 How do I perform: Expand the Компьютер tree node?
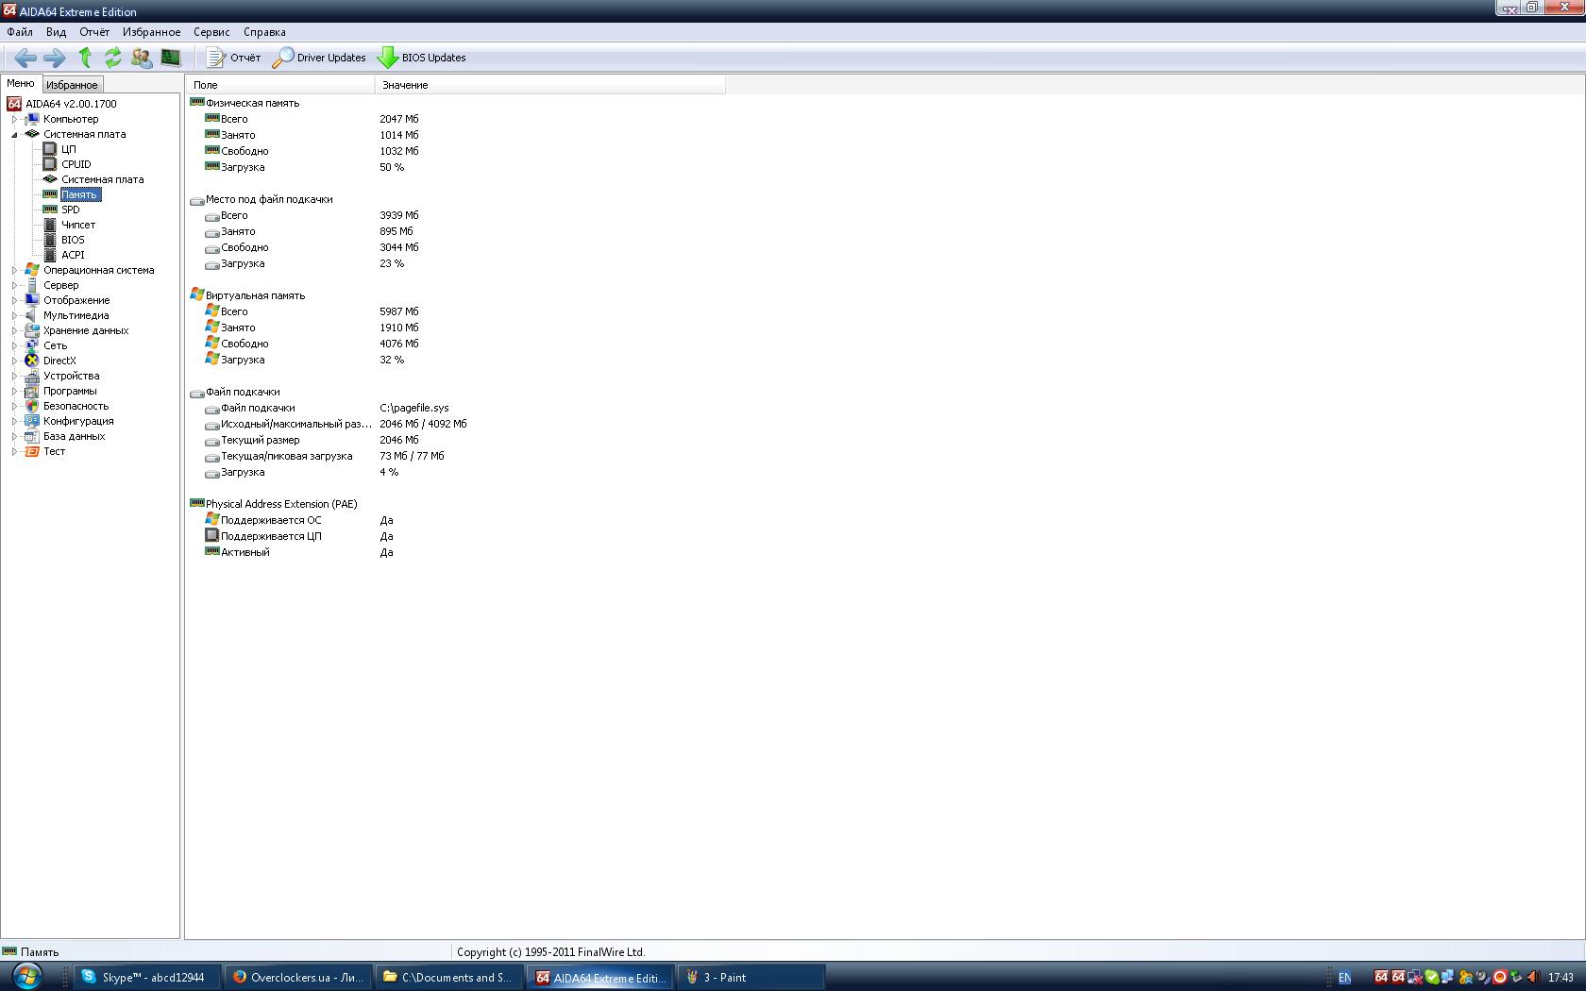(14, 119)
